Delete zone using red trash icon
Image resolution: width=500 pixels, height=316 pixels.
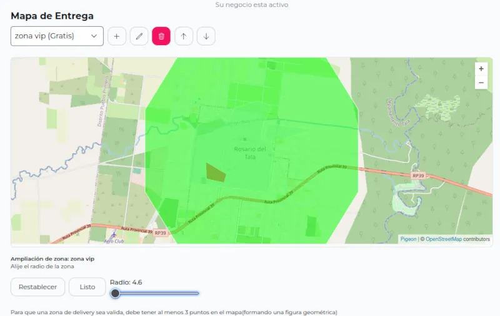pyautogui.click(x=161, y=36)
